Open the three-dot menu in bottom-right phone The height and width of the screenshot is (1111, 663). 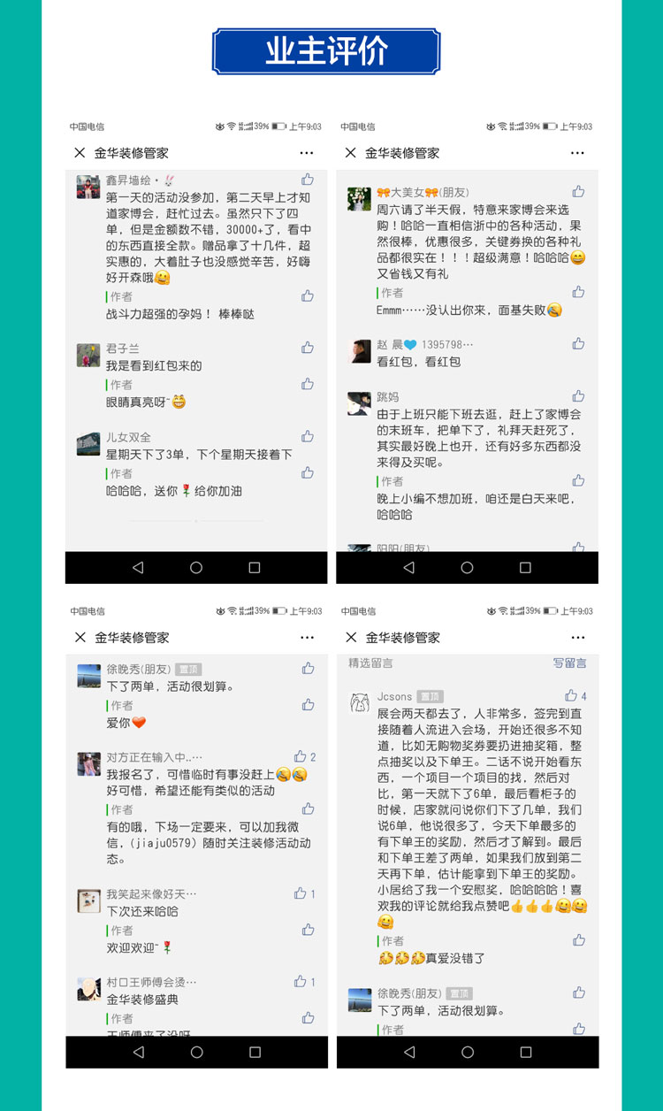coord(578,638)
